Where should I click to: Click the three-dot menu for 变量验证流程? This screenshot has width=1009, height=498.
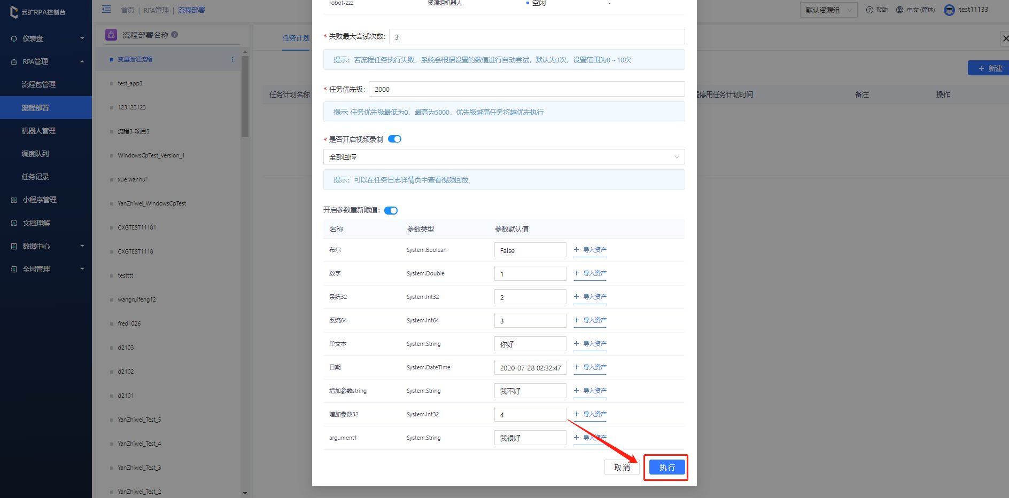point(232,59)
